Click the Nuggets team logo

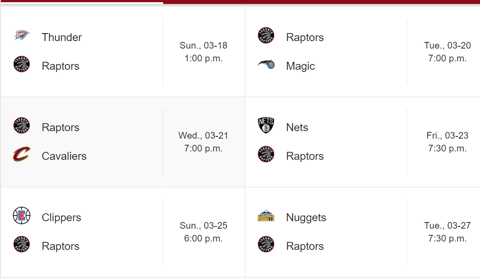click(x=266, y=216)
